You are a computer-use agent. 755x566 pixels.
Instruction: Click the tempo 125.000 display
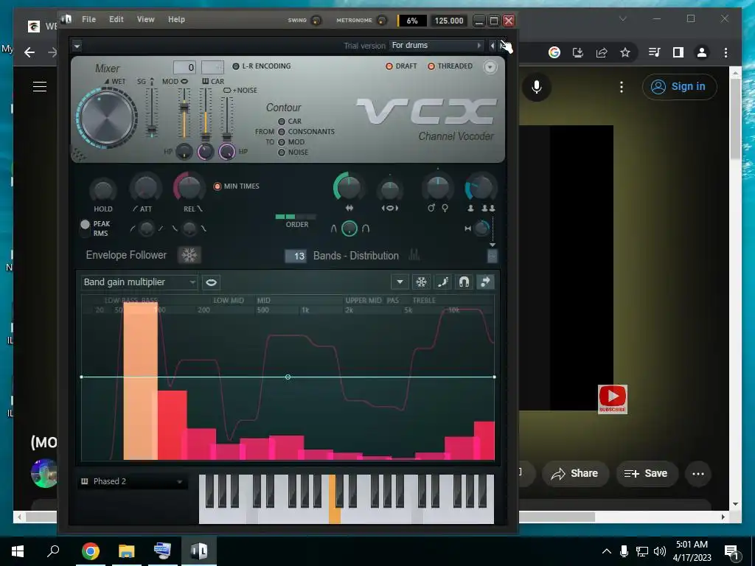(x=449, y=21)
